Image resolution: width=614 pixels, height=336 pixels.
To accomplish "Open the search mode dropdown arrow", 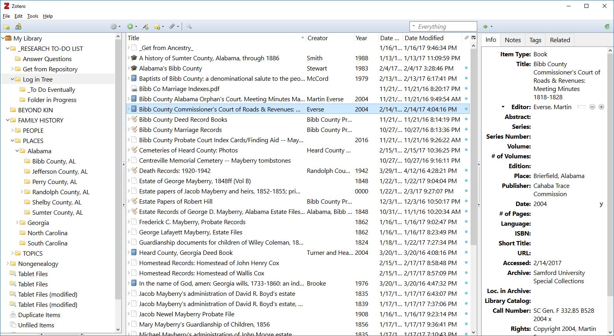I will [x=413, y=26].
